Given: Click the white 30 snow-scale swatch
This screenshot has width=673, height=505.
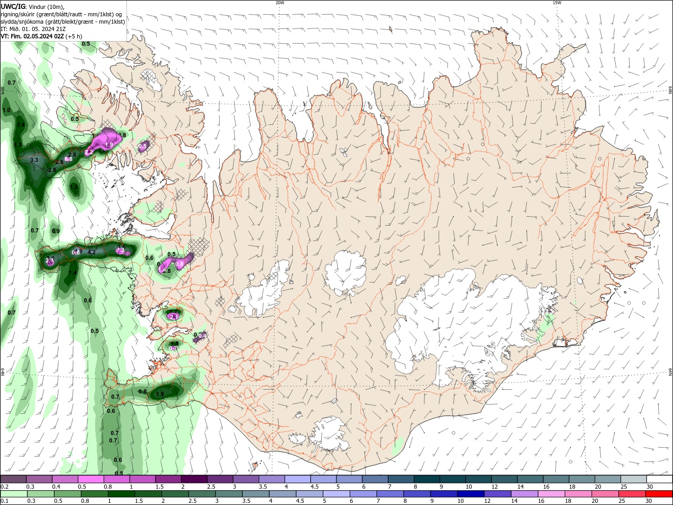Looking at the screenshot, I should click(659, 479).
